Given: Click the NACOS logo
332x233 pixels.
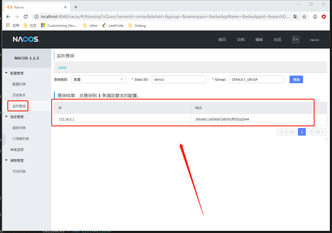Looking at the screenshot, I should [x=26, y=39].
